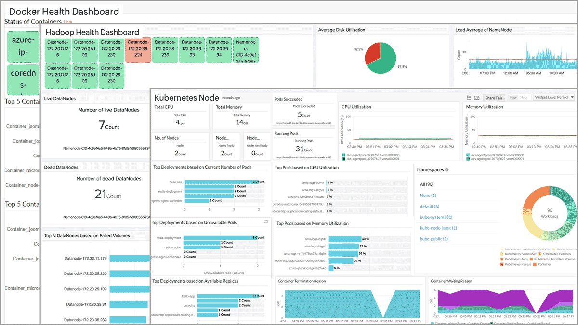Screen dimensions: 578x325
Task: Switch data granularity to Hour
Action: [x=524, y=97]
